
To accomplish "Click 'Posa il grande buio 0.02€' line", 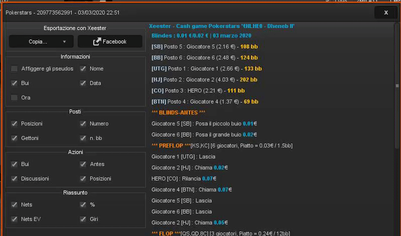I will point(204,134).
